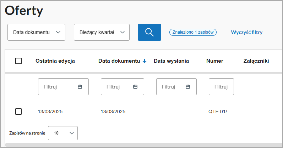The image size is (283, 148).
Task: Open the Bieżący kwartał dropdown
Action: pos(102,32)
